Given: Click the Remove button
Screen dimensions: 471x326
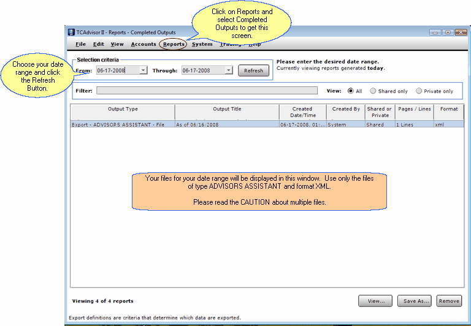Looking at the screenshot, I should 449,301.
